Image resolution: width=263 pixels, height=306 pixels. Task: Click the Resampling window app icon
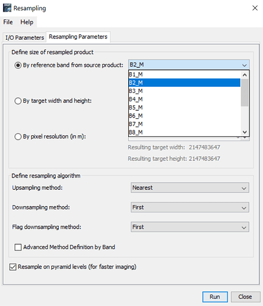click(x=7, y=8)
